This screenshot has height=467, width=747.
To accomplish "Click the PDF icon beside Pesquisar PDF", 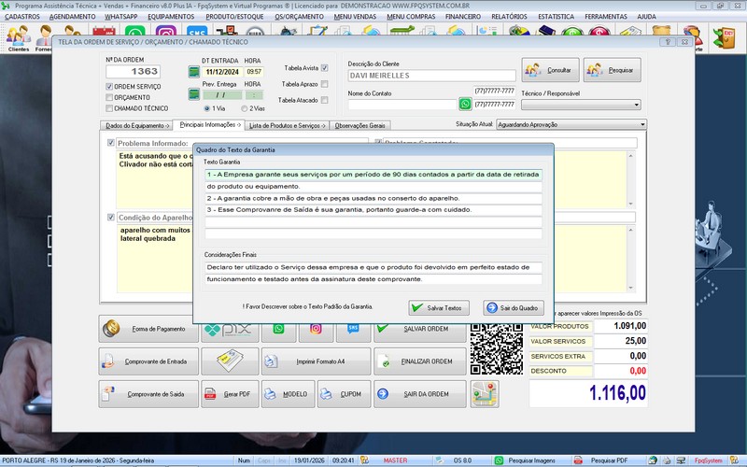I will click(578, 460).
